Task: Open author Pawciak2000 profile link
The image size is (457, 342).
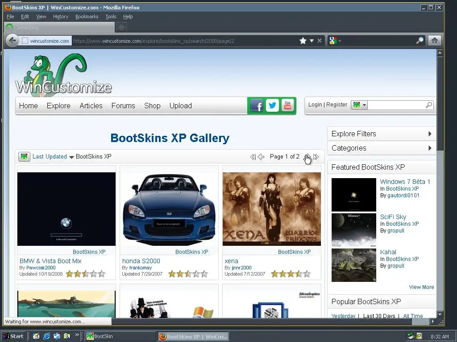Action: [x=41, y=268]
